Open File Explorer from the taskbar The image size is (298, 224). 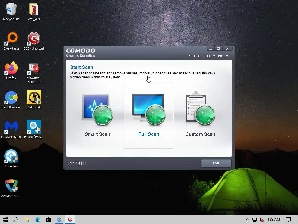click(x=27, y=220)
